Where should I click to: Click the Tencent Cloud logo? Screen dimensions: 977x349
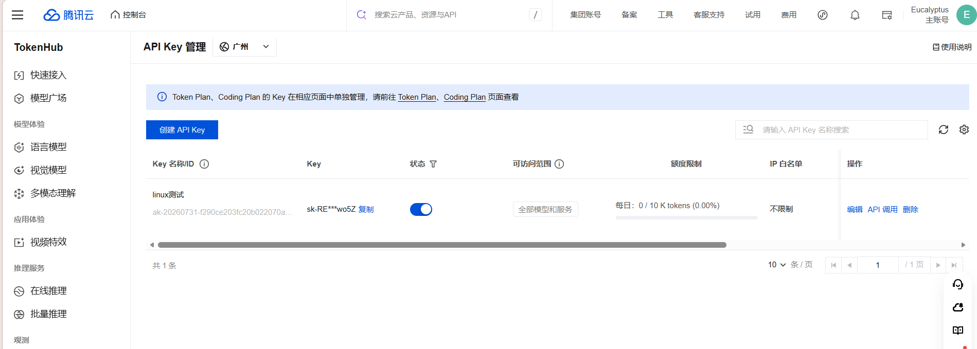pos(68,15)
